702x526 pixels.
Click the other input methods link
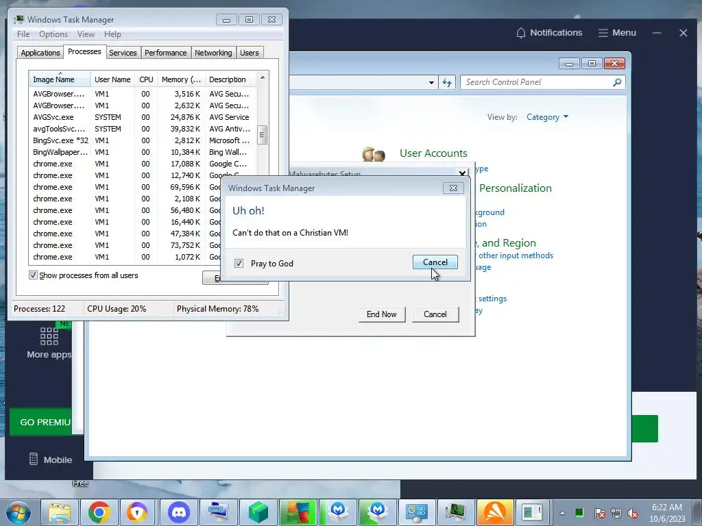[516, 255]
